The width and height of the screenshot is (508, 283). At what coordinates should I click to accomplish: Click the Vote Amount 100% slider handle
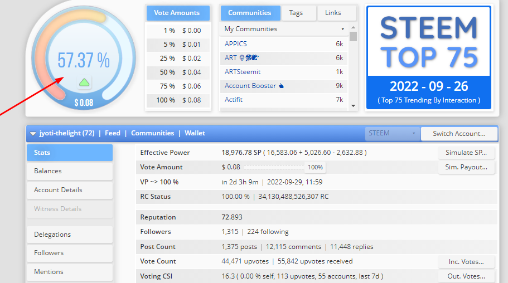pos(315,167)
